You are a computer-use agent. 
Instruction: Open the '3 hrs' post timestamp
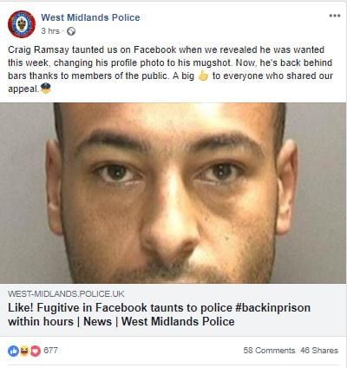click(x=50, y=31)
